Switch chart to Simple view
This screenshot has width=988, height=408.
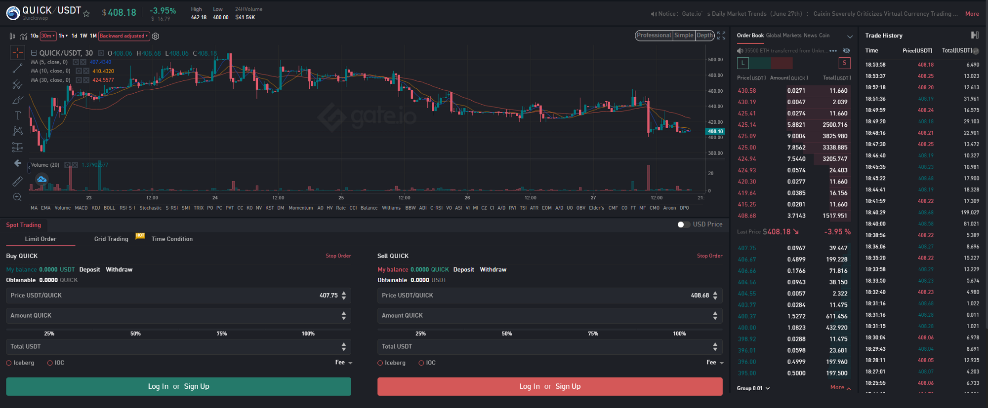click(x=684, y=36)
